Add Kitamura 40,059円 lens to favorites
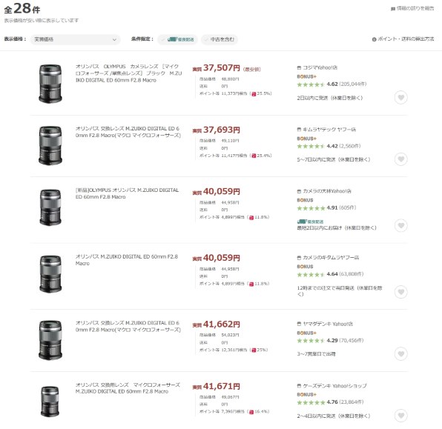This screenshot has width=442, height=429. tap(400, 292)
